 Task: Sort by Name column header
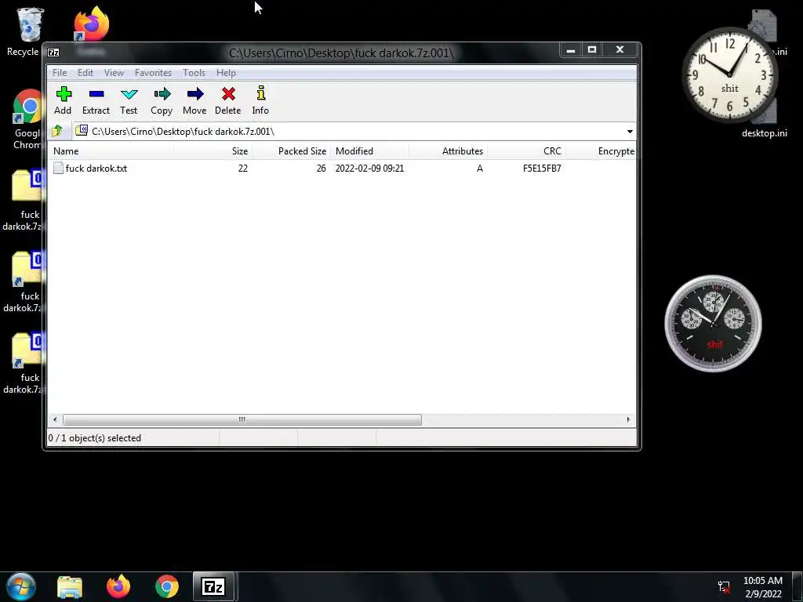[111, 151]
